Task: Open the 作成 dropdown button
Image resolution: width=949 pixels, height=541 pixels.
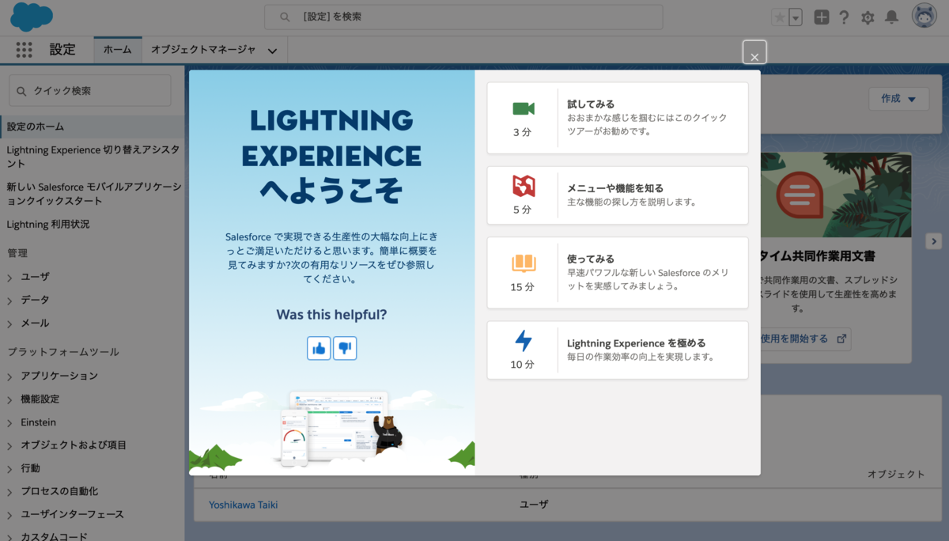Action: pos(898,99)
